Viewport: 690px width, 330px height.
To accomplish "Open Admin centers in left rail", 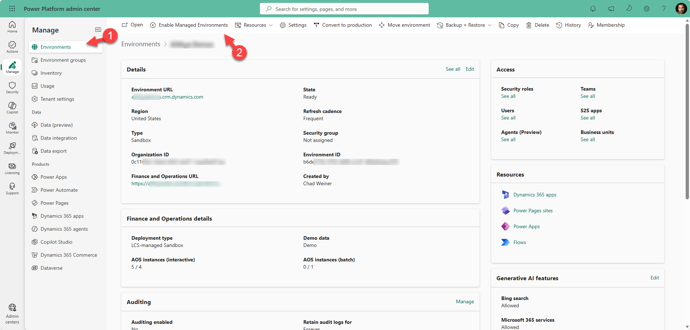I will (x=12, y=314).
